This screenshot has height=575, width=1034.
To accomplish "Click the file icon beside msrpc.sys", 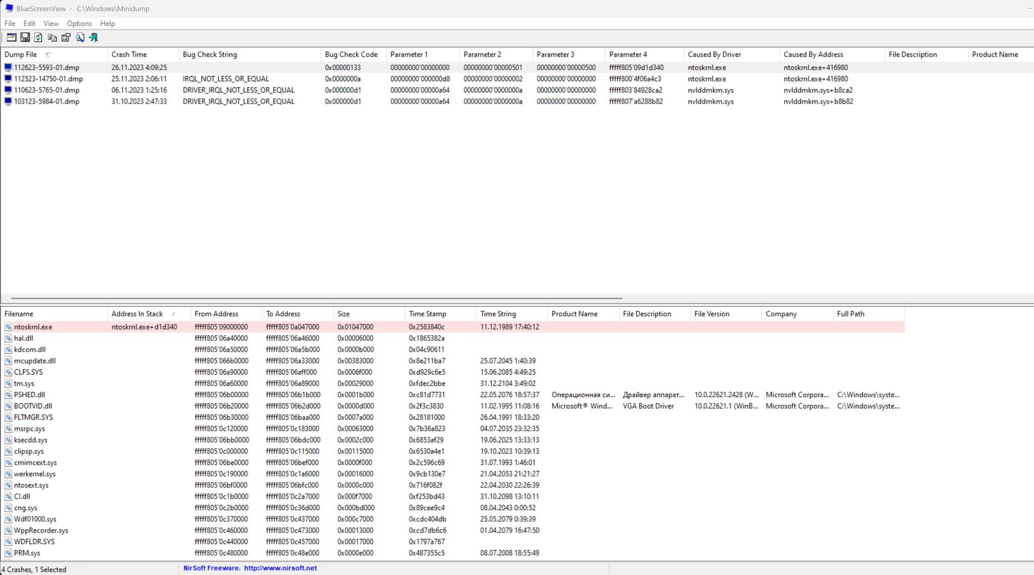I will (x=8, y=429).
